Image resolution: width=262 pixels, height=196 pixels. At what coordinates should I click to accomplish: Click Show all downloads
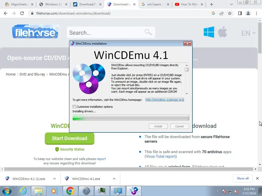point(243,178)
